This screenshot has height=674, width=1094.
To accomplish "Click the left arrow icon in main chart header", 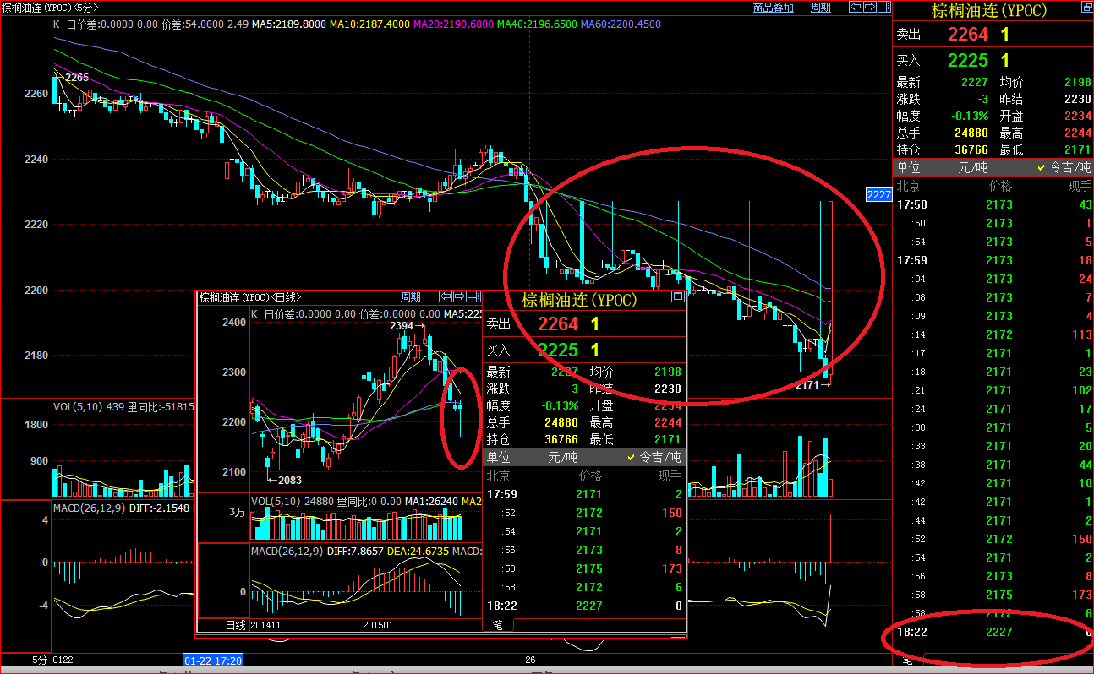I will point(855,7).
